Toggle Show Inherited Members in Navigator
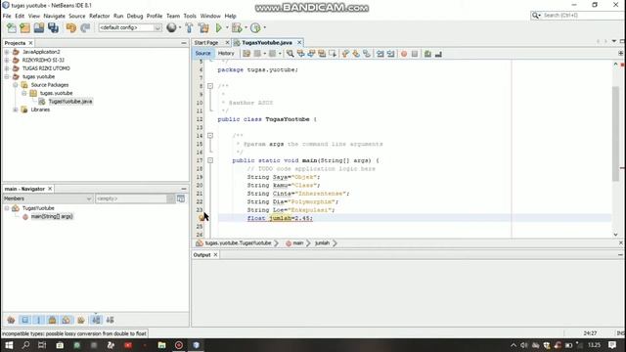Screen dimensions: 626x352 11,320
